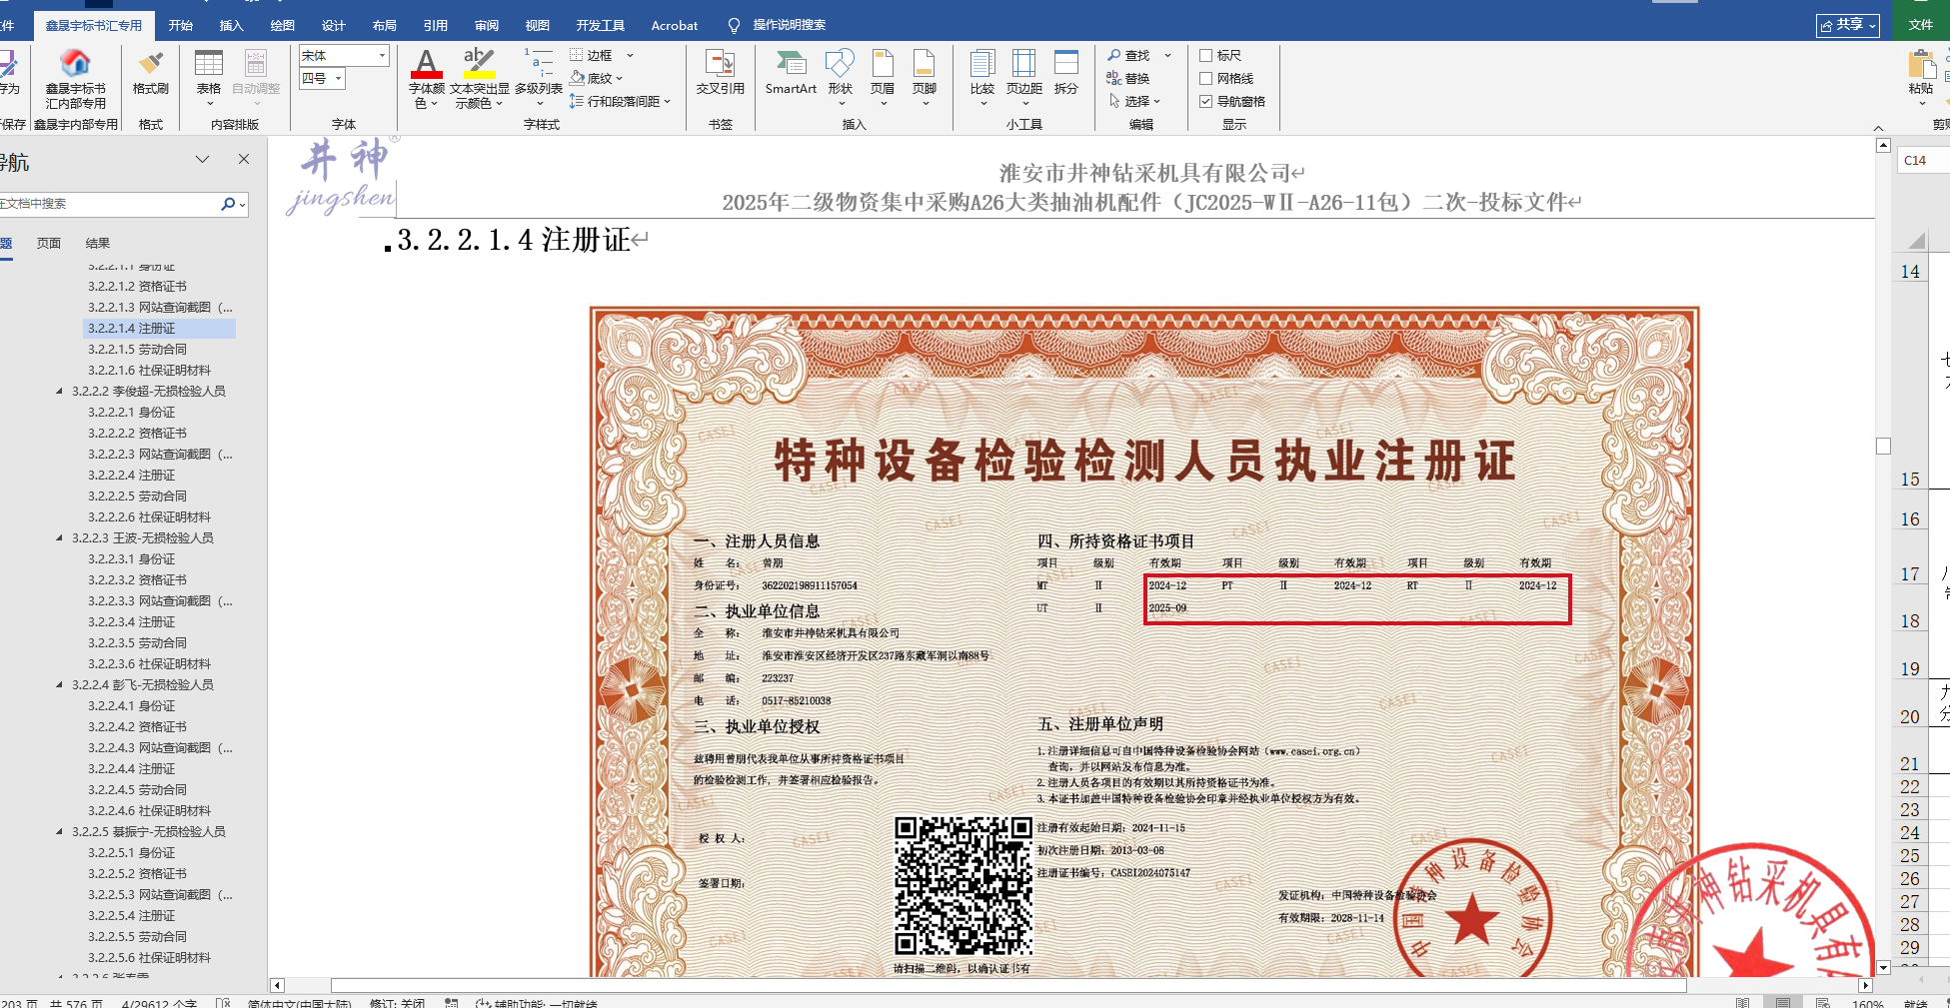Enable the 标尺 ruler checkbox
The image size is (1950, 1008).
point(1206,56)
